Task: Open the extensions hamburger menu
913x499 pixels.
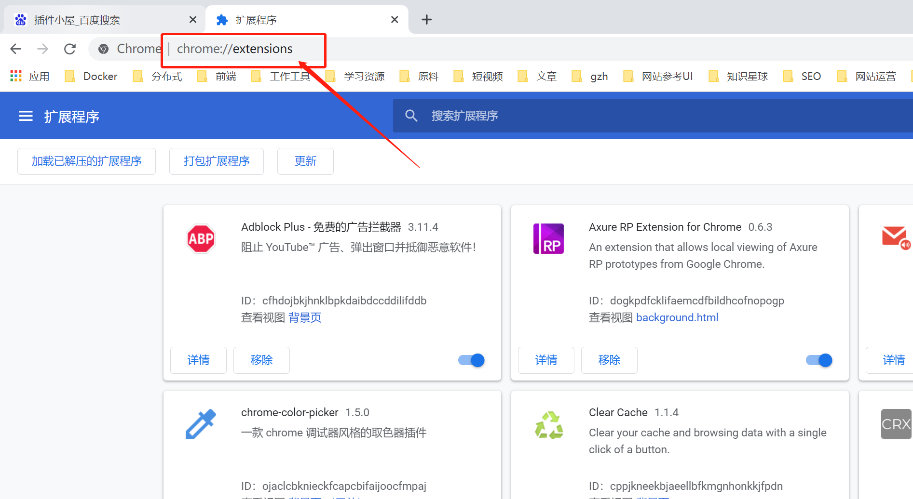Action: coord(26,116)
